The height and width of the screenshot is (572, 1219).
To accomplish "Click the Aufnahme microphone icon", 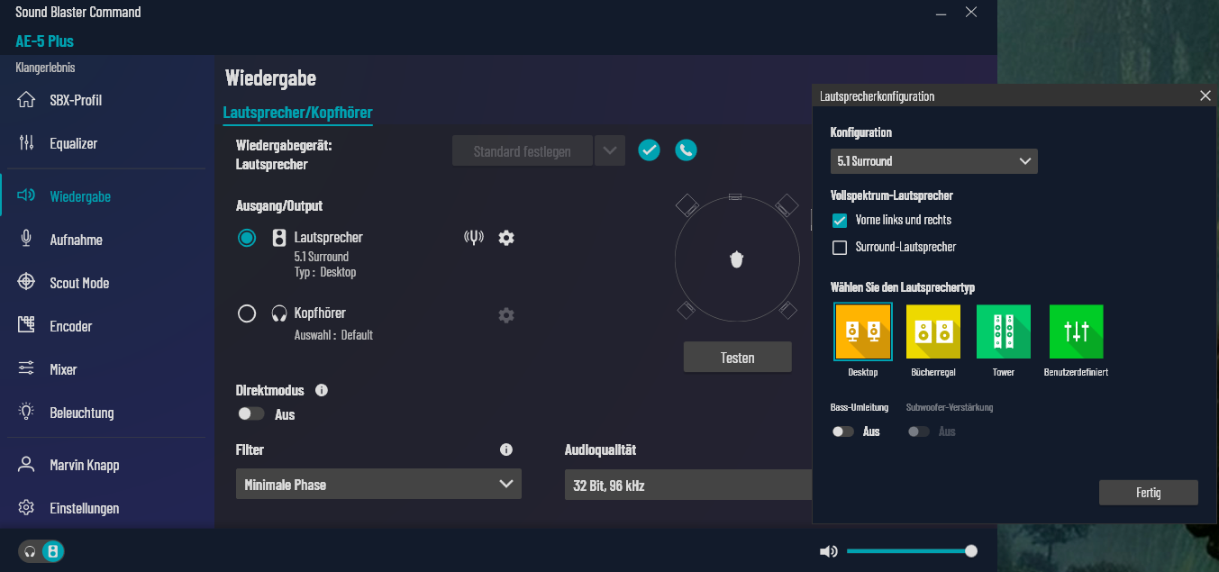I will coord(27,240).
